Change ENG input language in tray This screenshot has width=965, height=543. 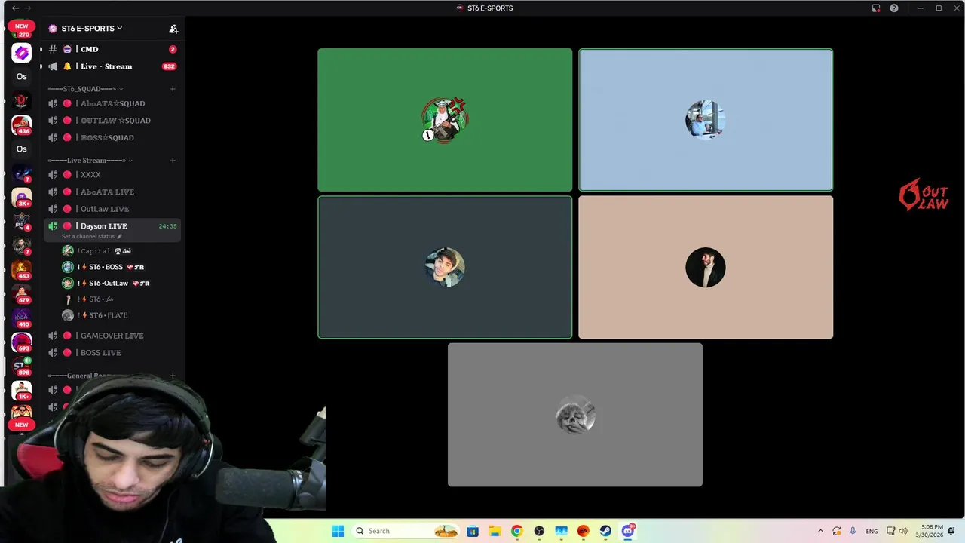click(x=872, y=531)
